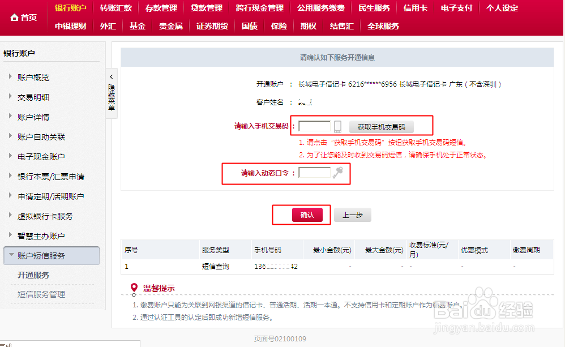Image resolution: width=565 pixels, height=347 pixels.
Task: Expand 申请定期/活期账户 arrow
Action: (x=10, y=195)
